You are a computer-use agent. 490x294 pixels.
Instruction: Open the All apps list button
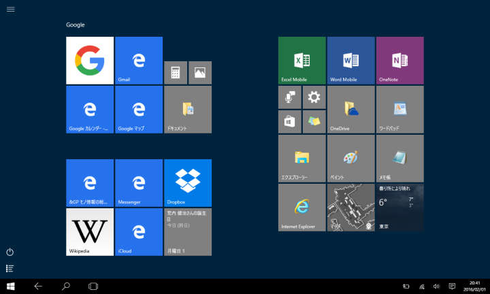10,268
